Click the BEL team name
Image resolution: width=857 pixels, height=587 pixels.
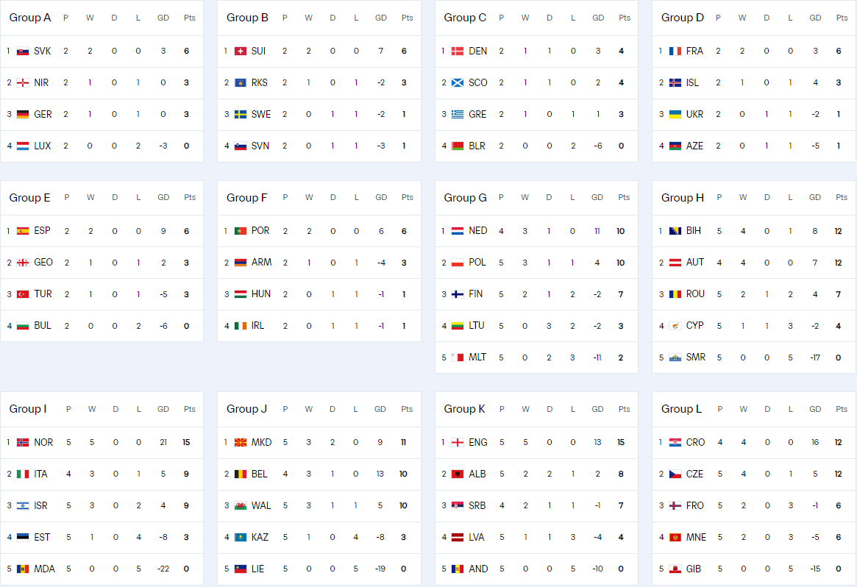click(x=260, y=474)
